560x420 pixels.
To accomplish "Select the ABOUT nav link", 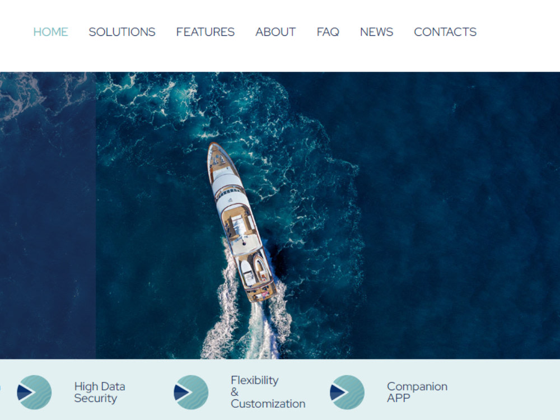I will click(x=276, y=32).
